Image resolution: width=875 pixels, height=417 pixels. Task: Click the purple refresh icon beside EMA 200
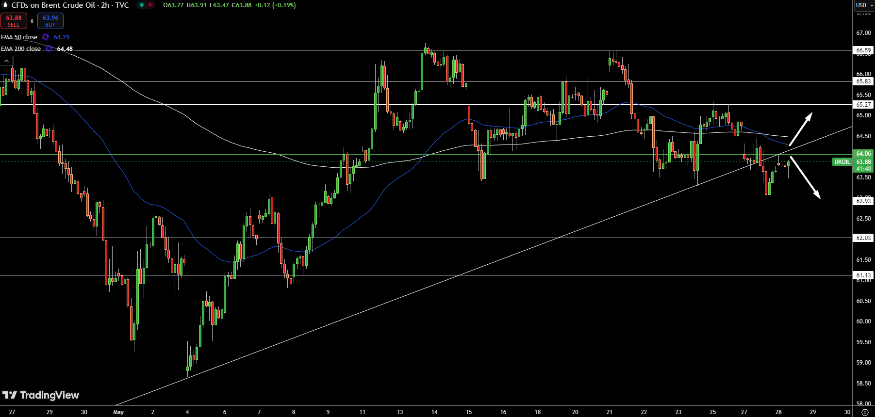click(49, 48)
